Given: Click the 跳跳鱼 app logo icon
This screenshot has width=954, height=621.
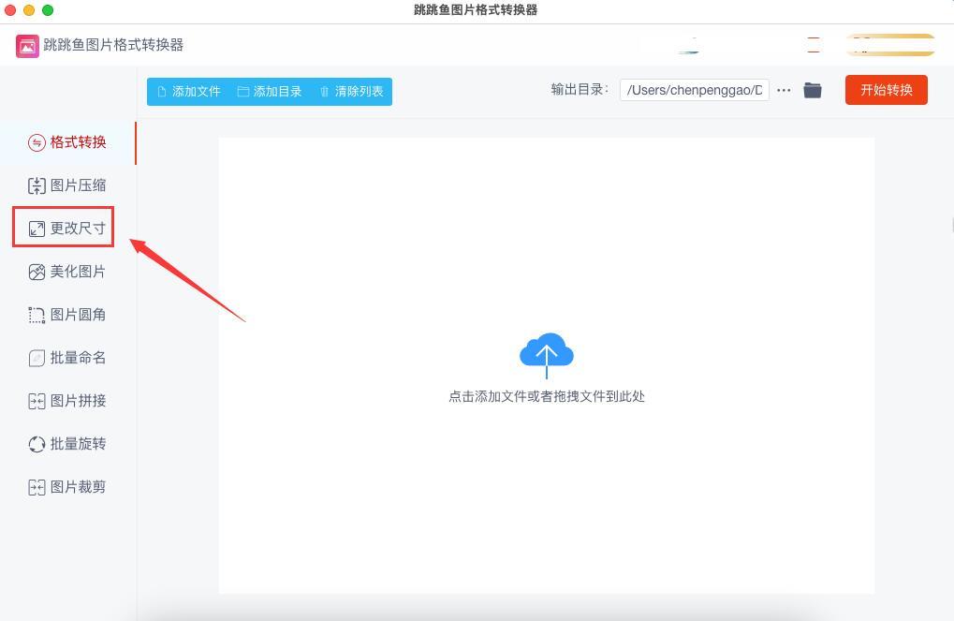Looking at the screenshot, I should (27, 46).
